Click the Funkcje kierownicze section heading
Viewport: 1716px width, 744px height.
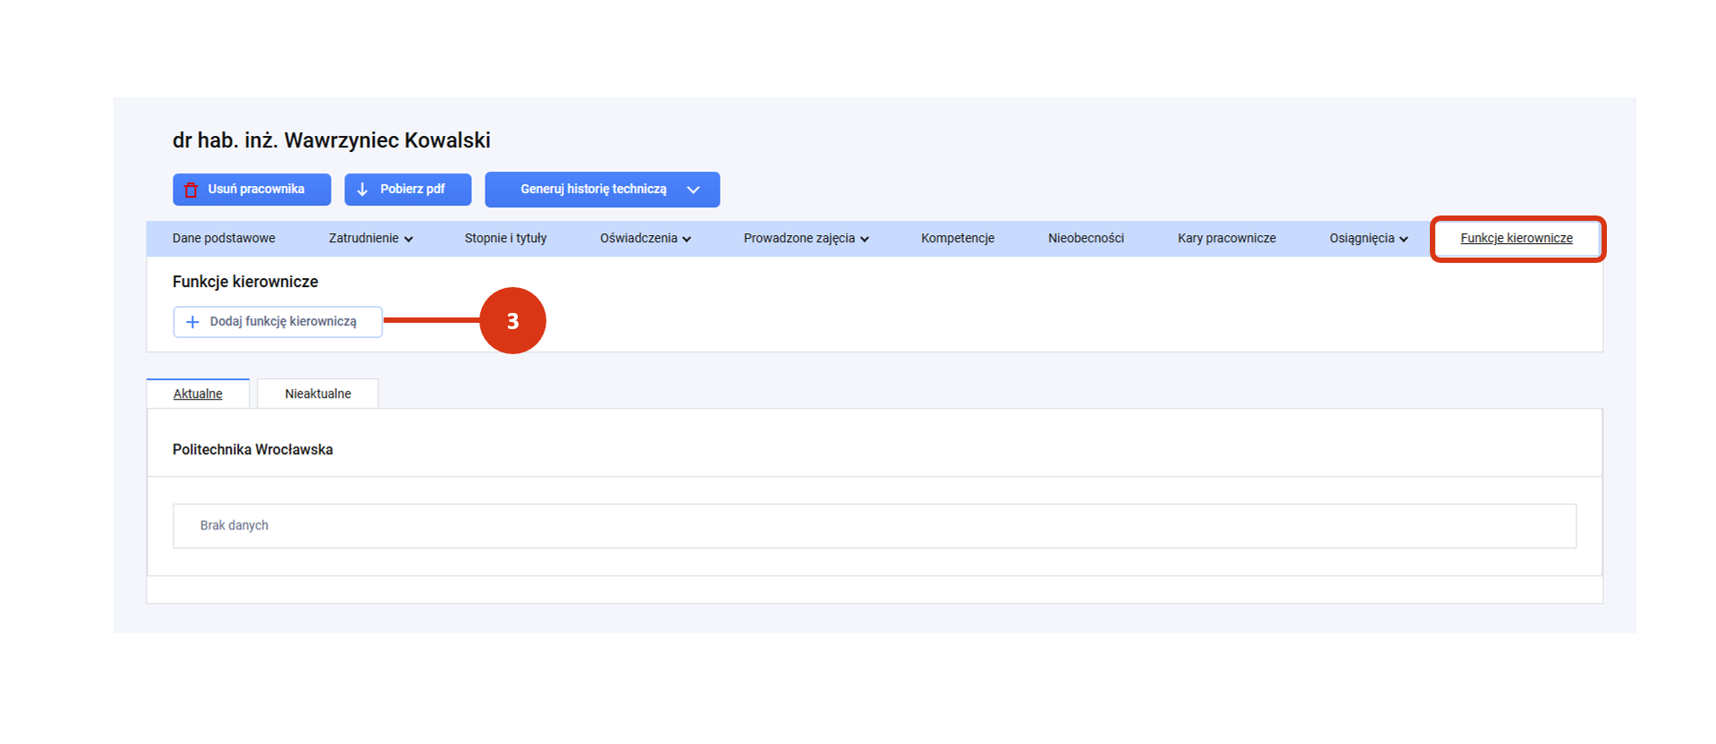tap(245, 282)
